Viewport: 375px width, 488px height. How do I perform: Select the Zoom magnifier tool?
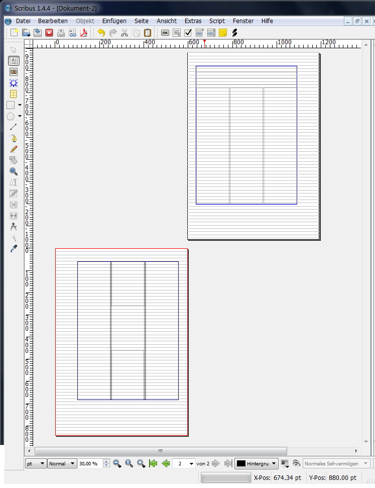click(x=14, y=171)
